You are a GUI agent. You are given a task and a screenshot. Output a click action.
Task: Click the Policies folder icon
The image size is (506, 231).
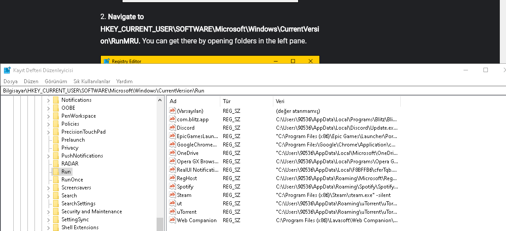[56, 124]
